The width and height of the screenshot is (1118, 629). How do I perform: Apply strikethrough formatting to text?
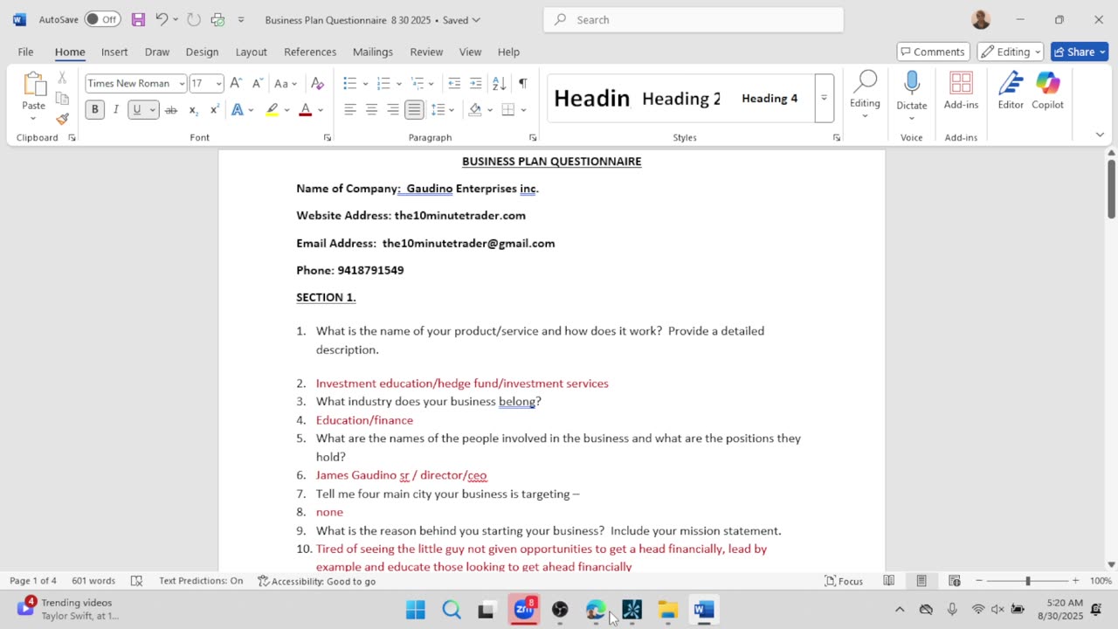pos(170,110)
